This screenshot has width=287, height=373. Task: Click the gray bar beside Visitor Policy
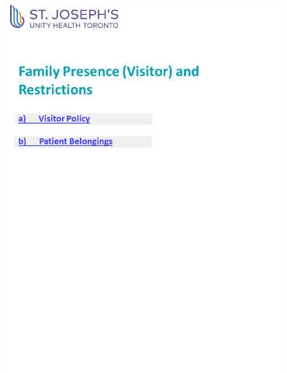pos(121,119)
